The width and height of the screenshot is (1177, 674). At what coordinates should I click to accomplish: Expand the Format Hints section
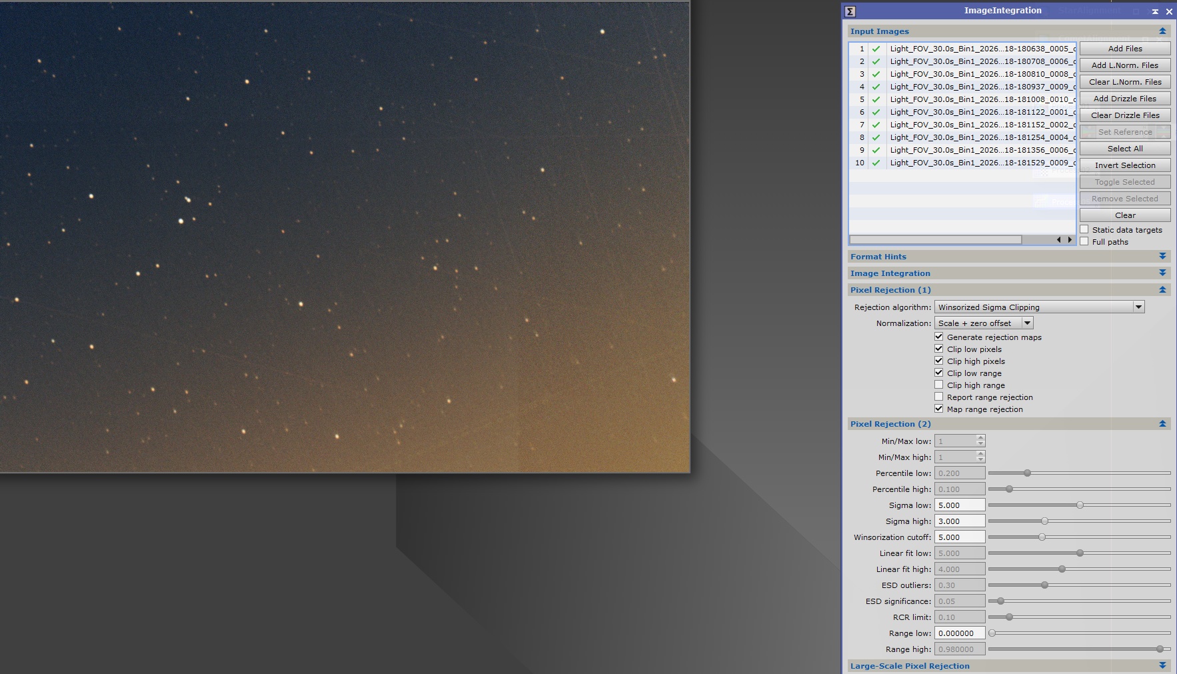[1162, 257]
